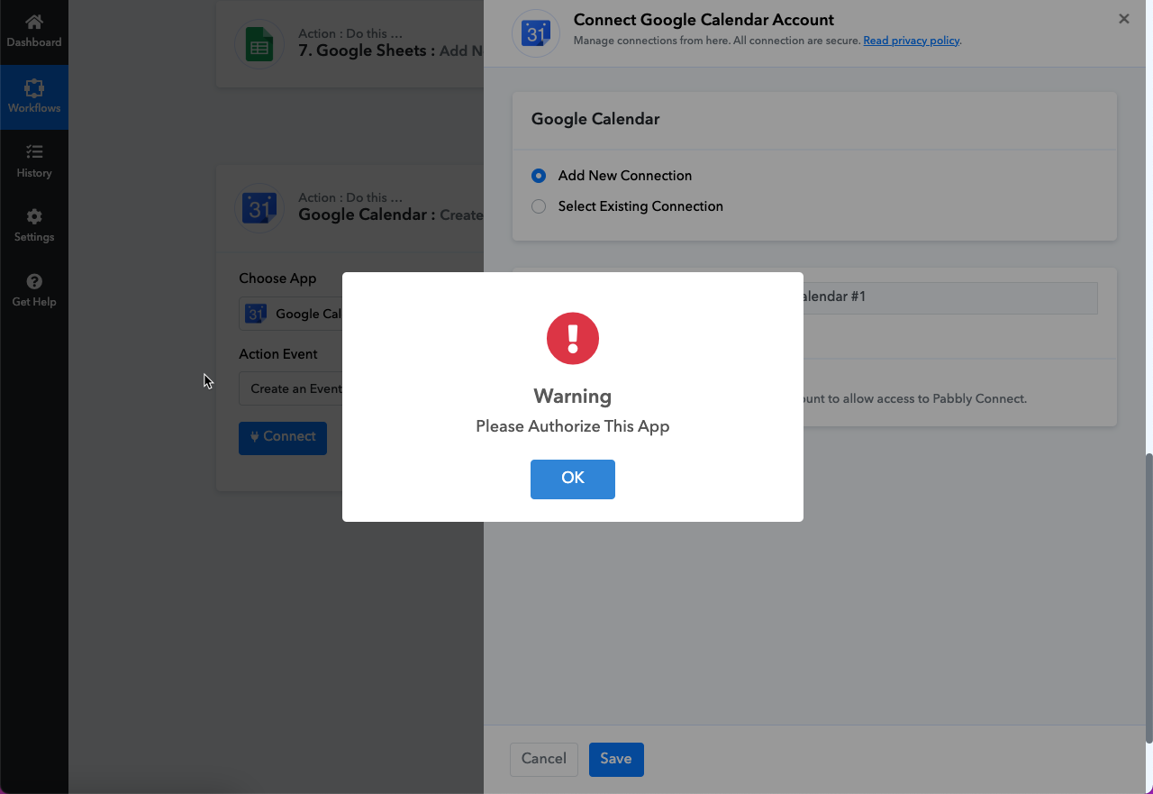Viewport: 1153px width, 794px height.
Task: Select the Add New Connection option
Action: (x=539, y=176)
